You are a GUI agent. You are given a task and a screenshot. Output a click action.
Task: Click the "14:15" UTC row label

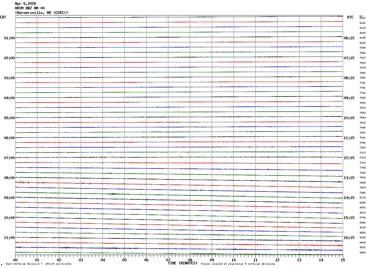(x=349, y=198)
